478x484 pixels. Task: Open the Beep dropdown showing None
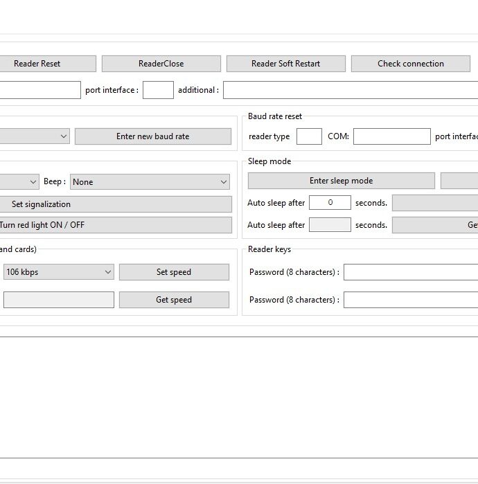[x=150, y=182]
